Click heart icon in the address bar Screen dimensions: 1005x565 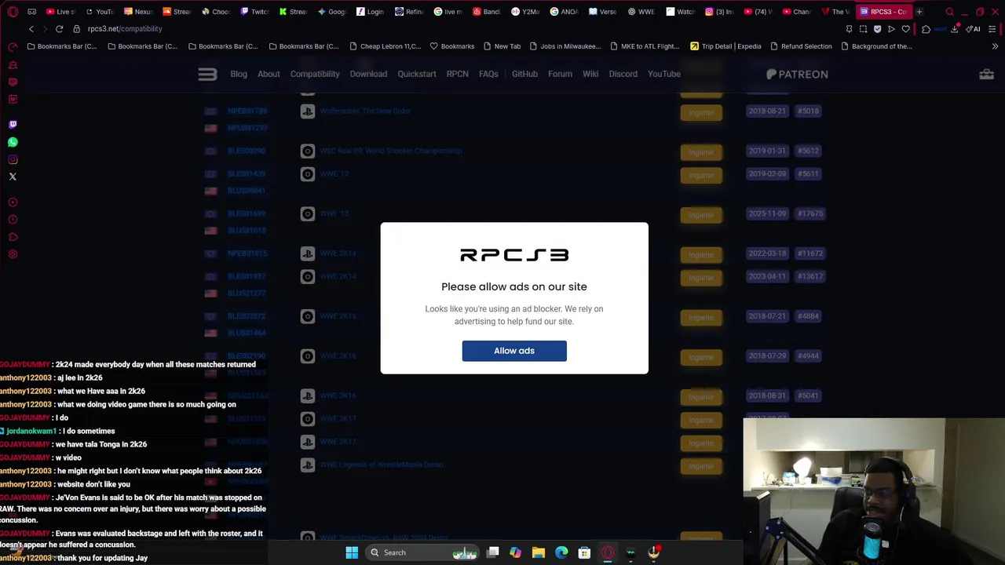[905, 29]
